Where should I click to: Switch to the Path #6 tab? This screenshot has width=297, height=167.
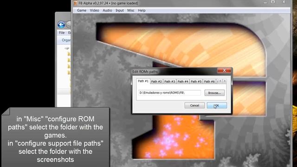(x=209, y=82)
